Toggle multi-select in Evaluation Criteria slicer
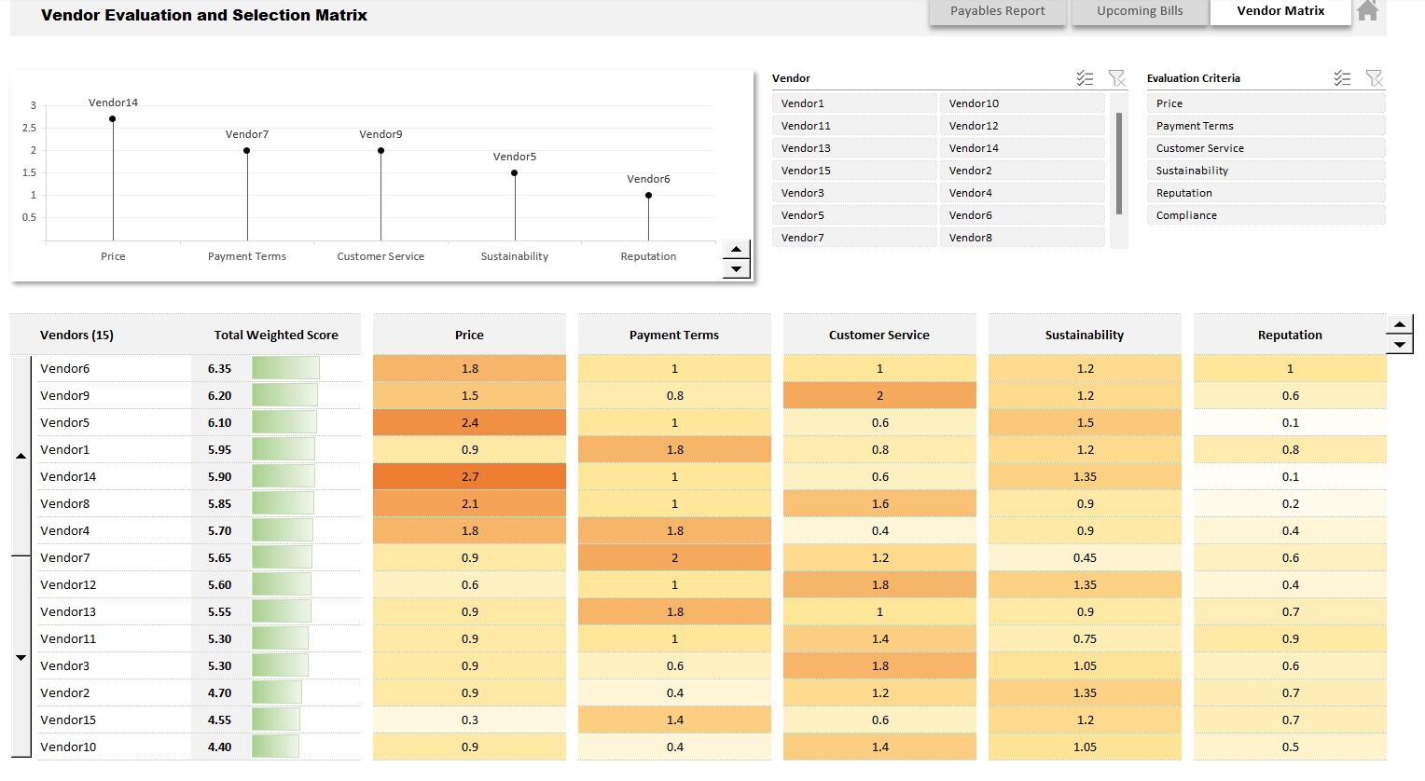The image size is (1425, 781). tap(1342, 78)
